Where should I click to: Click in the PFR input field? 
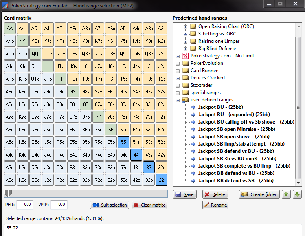tap(25, 205)
